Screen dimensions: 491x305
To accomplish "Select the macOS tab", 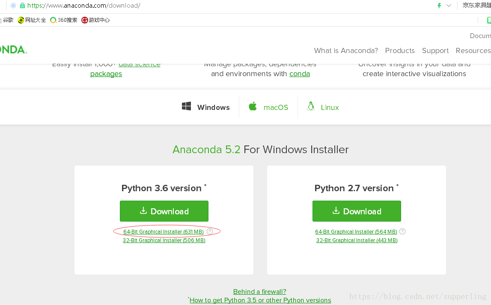I will [x=268, y=107].
